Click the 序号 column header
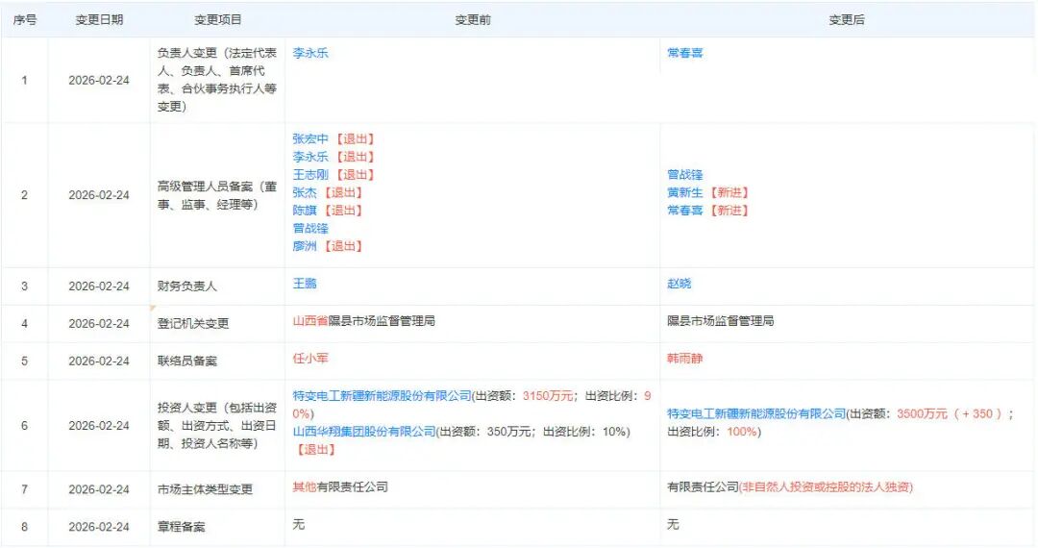 (24, 20)
